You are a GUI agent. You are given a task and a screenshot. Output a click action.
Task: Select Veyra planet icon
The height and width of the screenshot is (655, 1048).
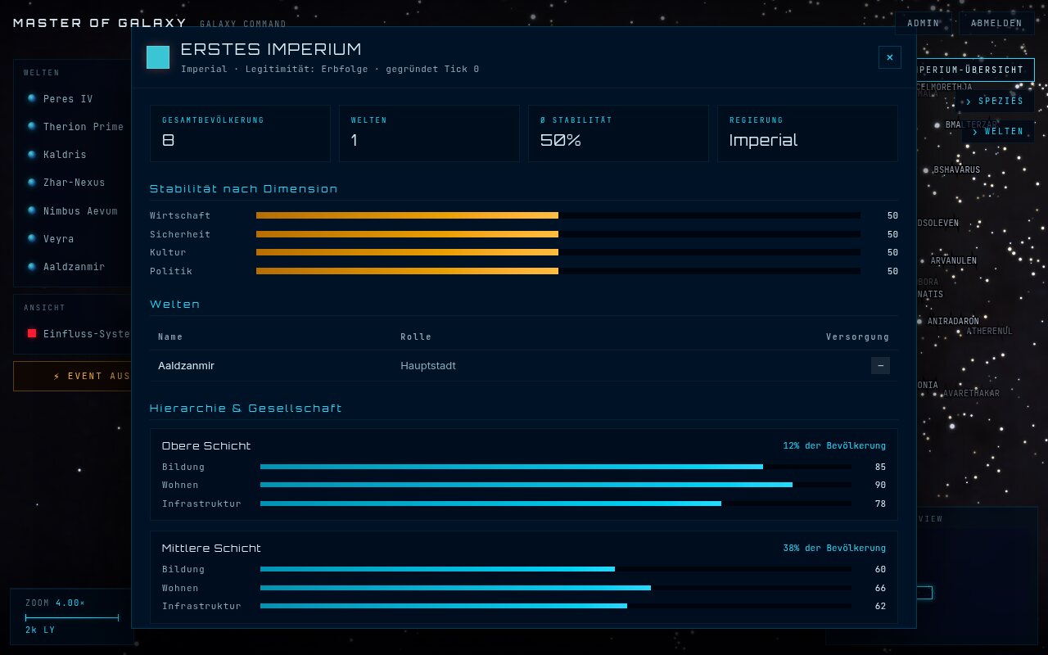32,238
